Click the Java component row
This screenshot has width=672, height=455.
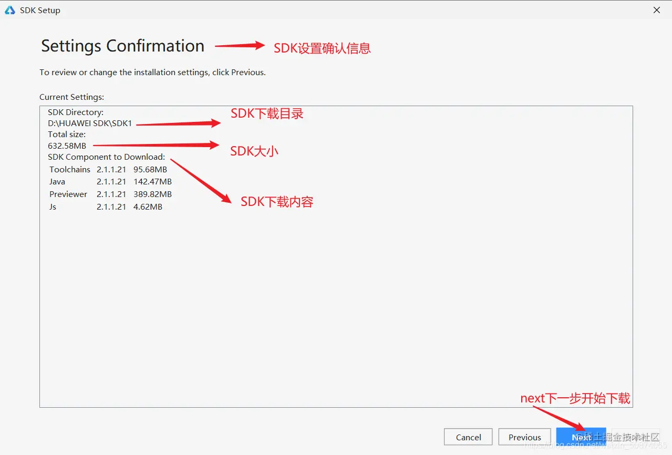pyautogui.click(x=110, y=182)
